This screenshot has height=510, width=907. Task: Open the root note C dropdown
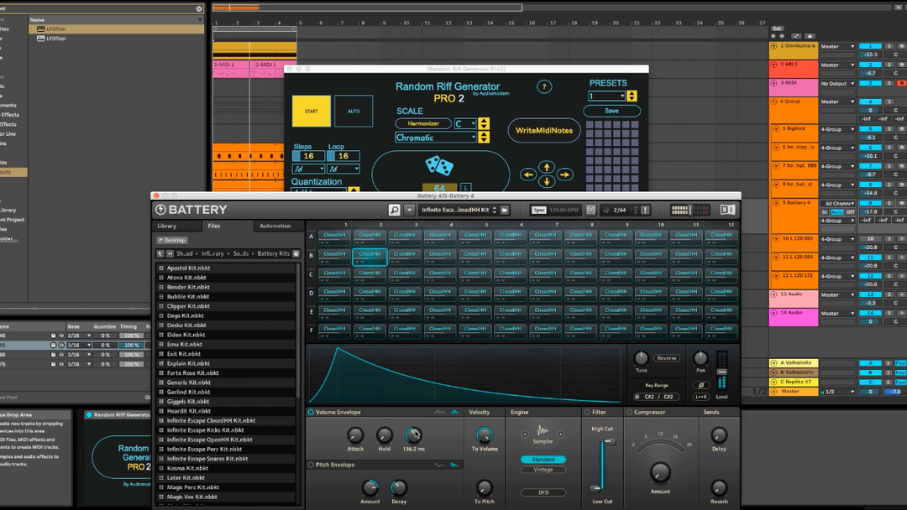pos(465,123)
